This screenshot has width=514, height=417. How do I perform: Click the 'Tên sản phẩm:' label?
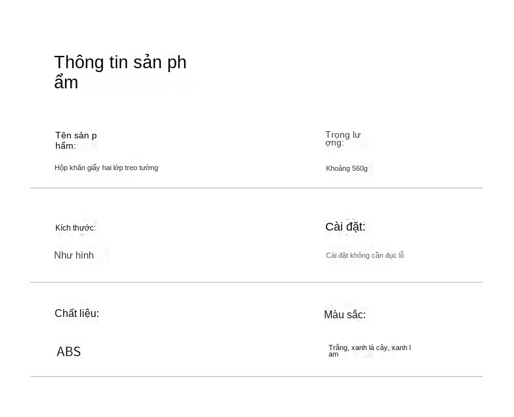[75, 140]
